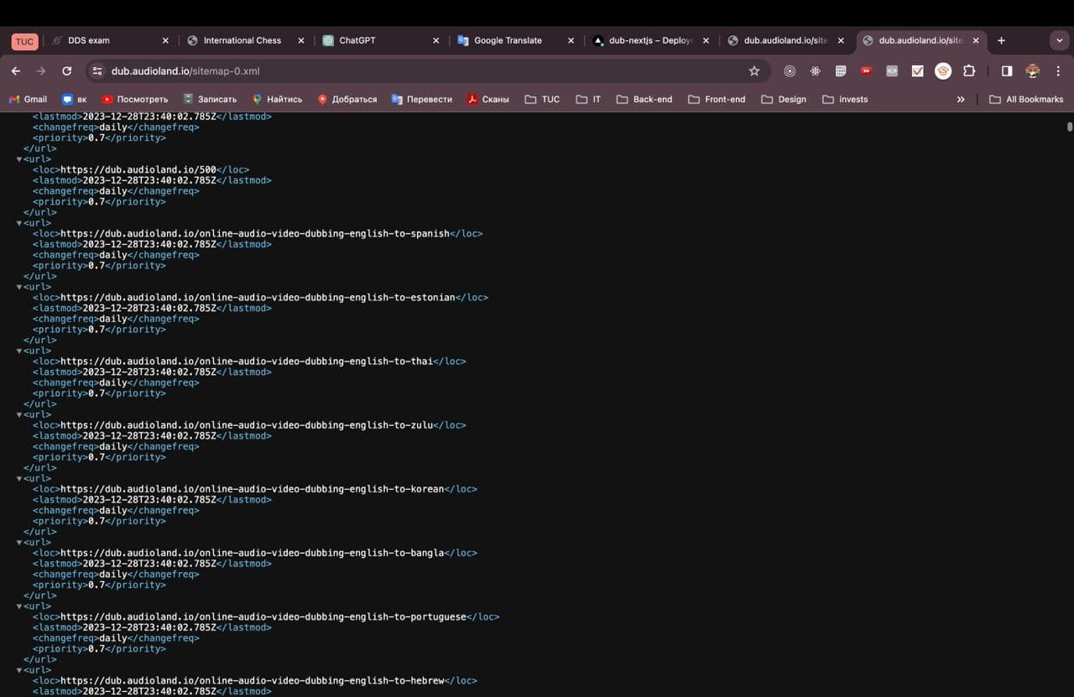Toggle the browser side panel
Image resolution: width=1074 pixels, height=697 pixels.
[x=1007, y=71]
